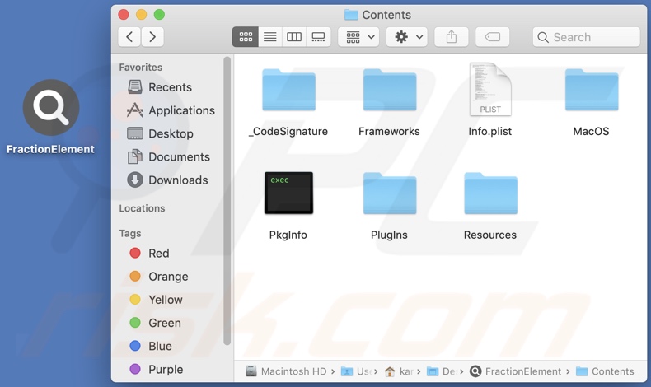
Task: Open the group-by arrangement dropdown
Action: 358,37
